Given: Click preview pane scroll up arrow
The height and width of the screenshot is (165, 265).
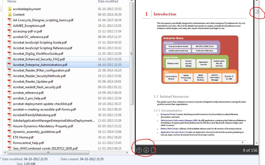Looking at the screenshot, I should click(257, 1).
